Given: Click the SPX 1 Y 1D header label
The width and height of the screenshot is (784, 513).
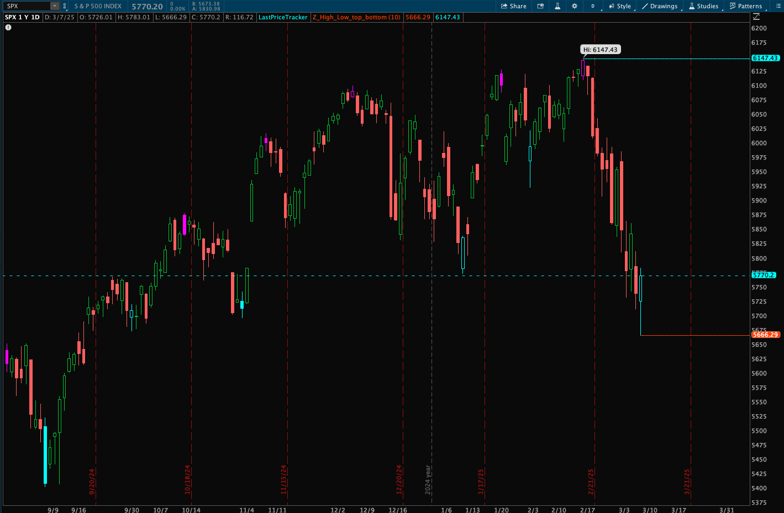Looking at the screenshot, I should point(22,17).
